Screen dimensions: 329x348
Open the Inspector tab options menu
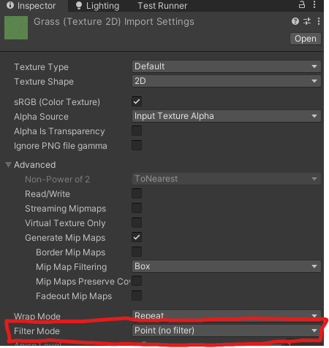click(314, 4)
